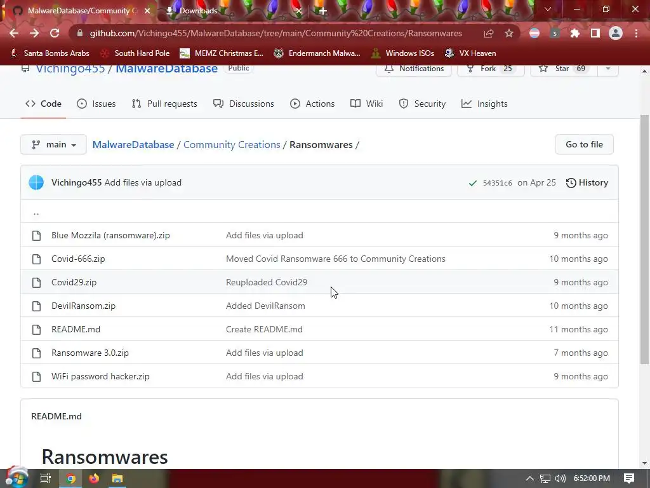Click the share page icon in address bar

[489, 33]
